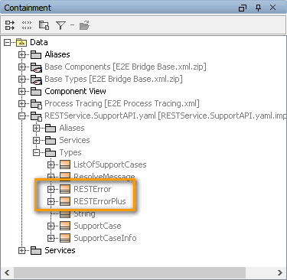Click the SupportCaseInfo class icon
Viewport: 287px width, 280px height.
[x=65, y=238]
